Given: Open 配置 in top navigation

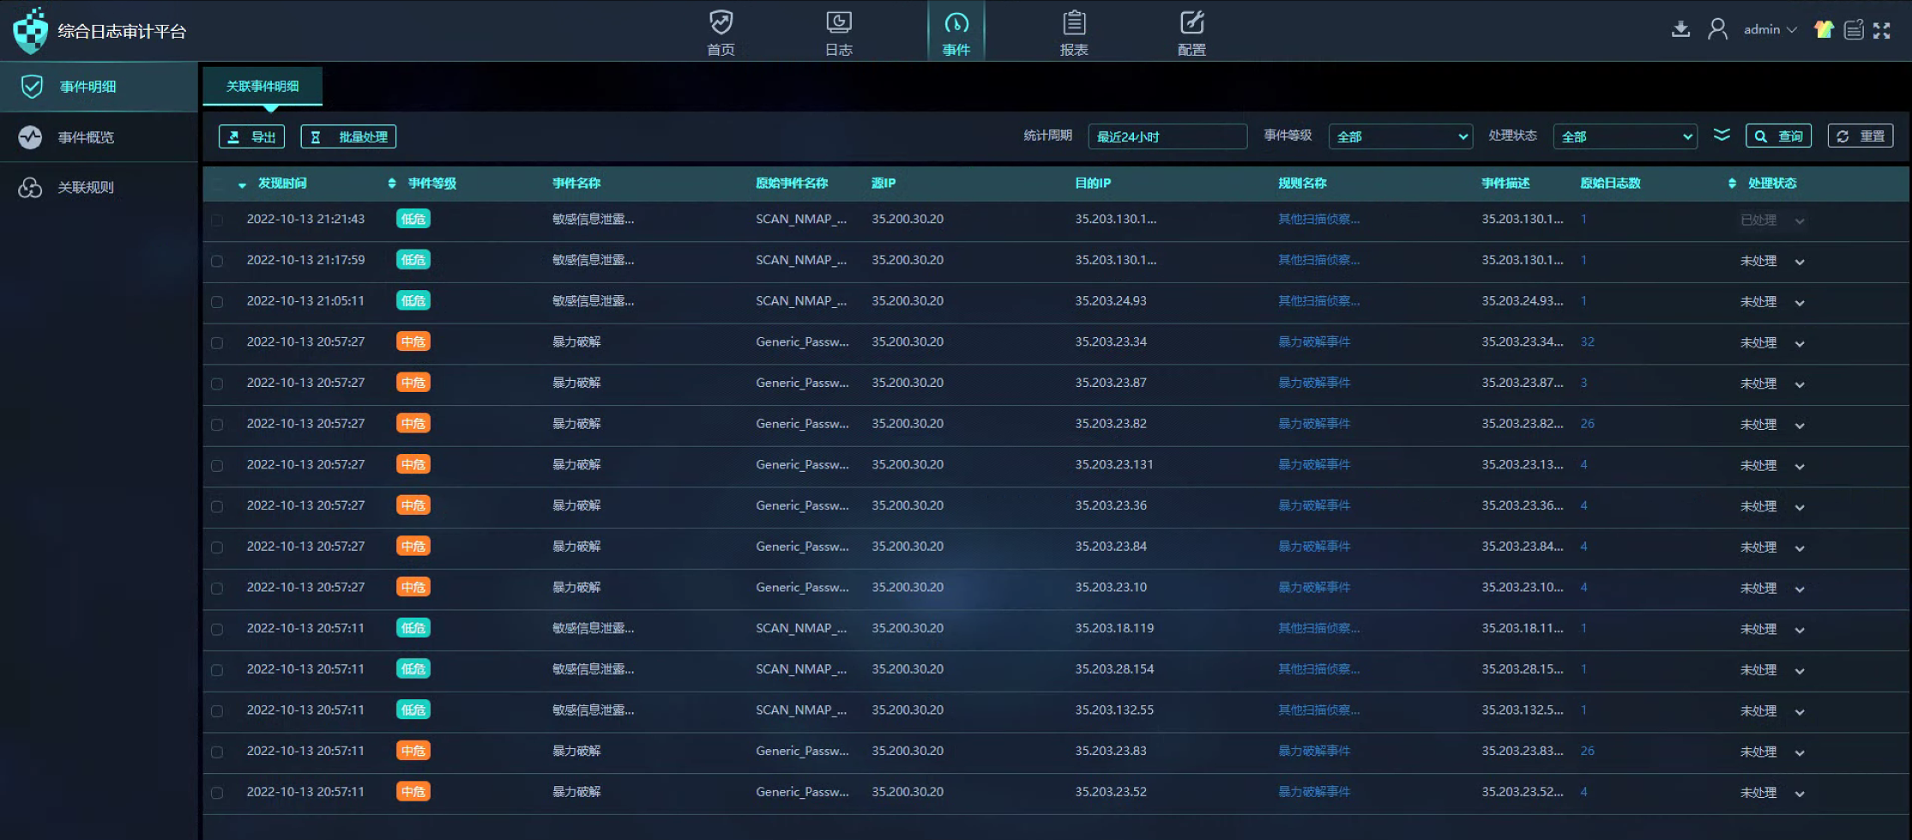Looking at the screenshot, I should tap(1191, 32).
